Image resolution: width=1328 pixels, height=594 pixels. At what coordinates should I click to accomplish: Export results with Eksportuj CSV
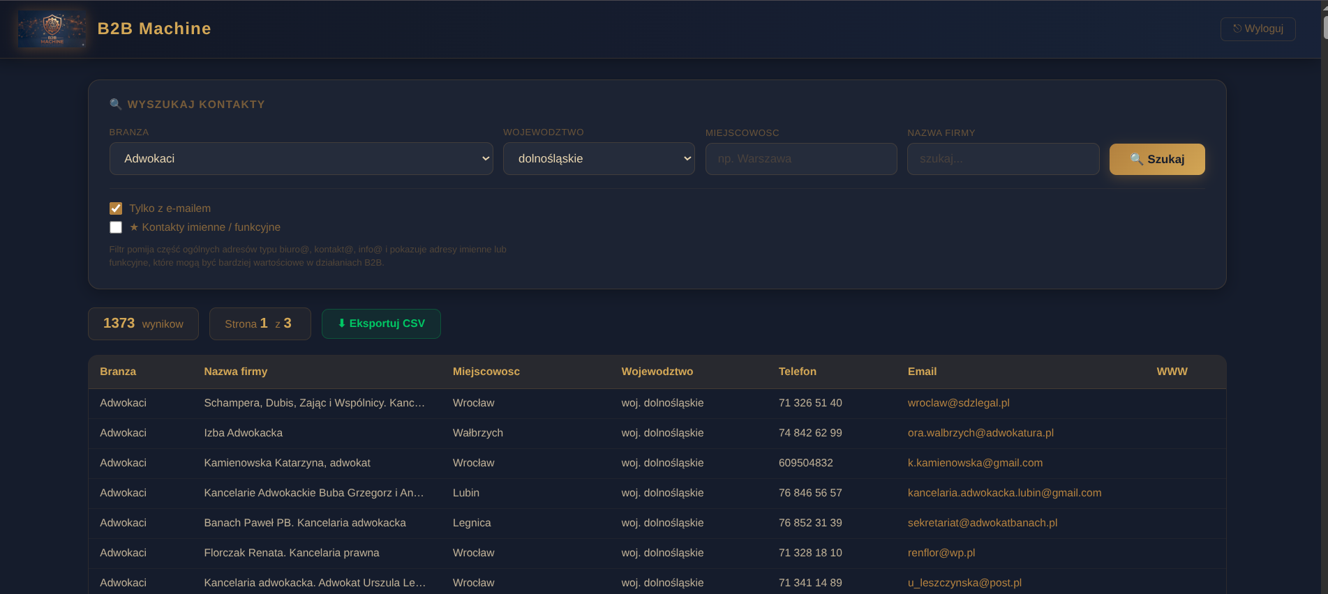(x=381, y=323)
